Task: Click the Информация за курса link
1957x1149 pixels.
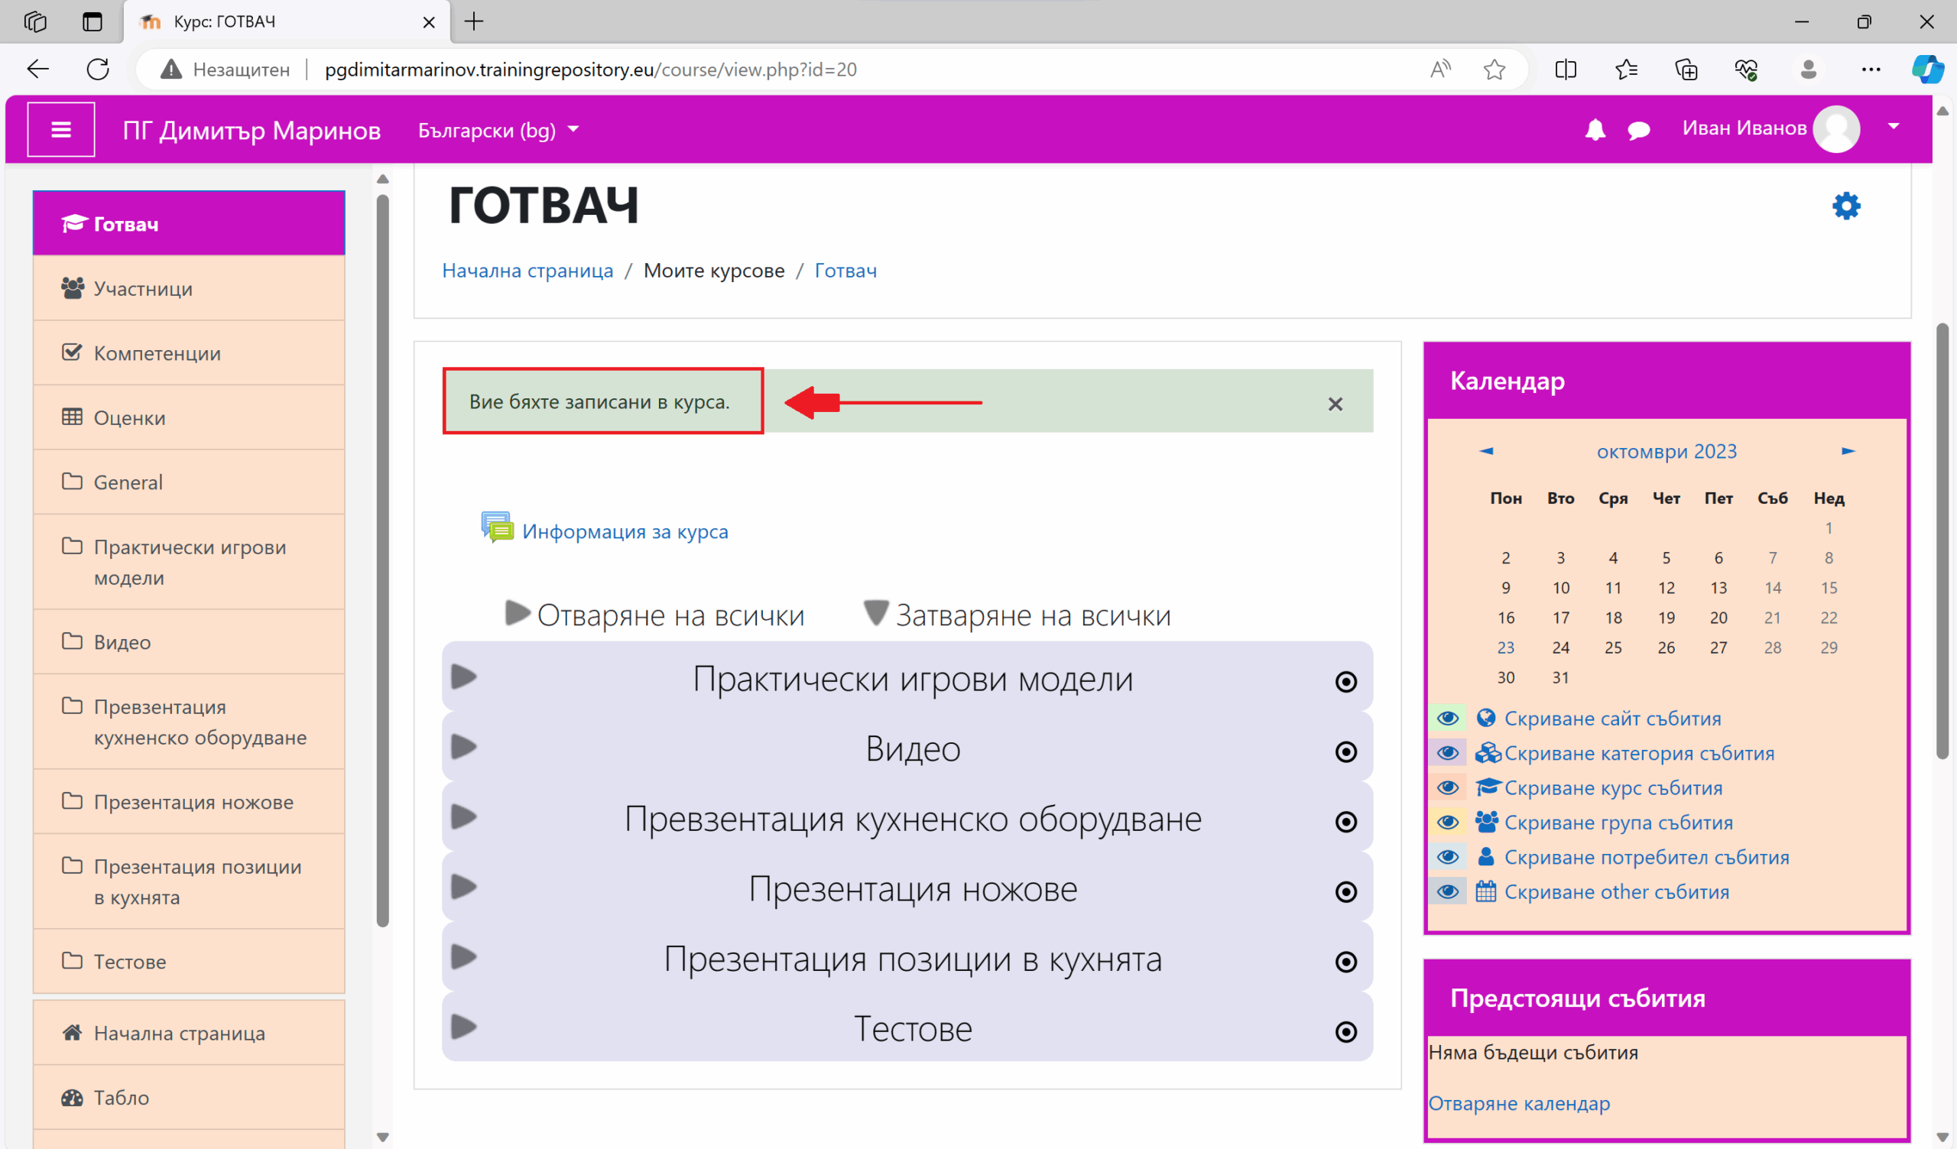Action: pos(625,532)
